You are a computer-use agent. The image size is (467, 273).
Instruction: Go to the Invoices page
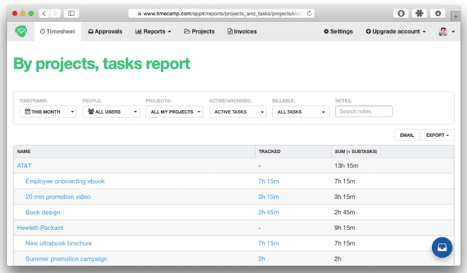tap(242, 31)
